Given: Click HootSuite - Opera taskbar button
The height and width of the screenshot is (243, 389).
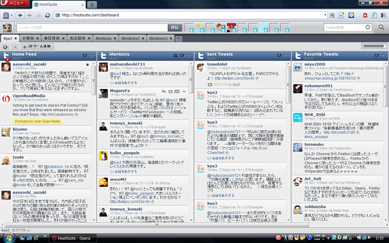Looking at the screenshot, I should (x=72, y=238).
